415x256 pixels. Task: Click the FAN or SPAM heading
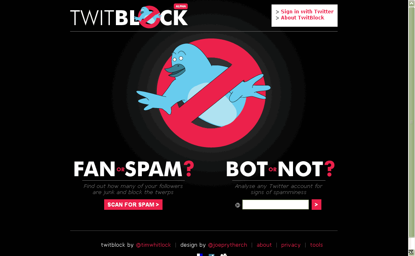coord(134,169)
